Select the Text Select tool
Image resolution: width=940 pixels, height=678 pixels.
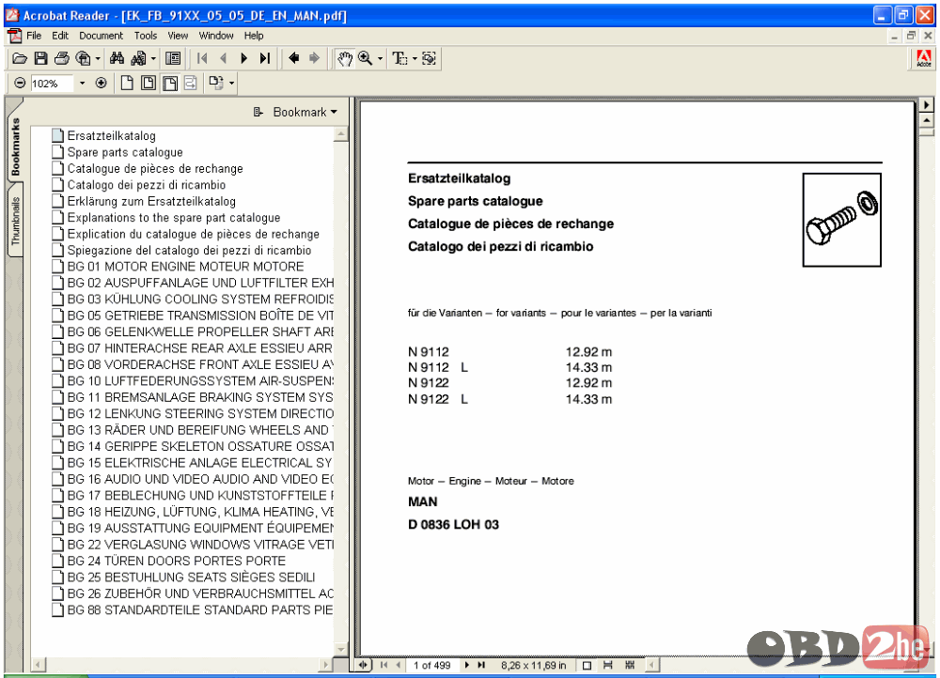coord(399,58)
